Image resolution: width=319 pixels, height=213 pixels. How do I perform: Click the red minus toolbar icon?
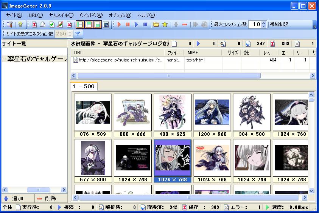(185, 25)
